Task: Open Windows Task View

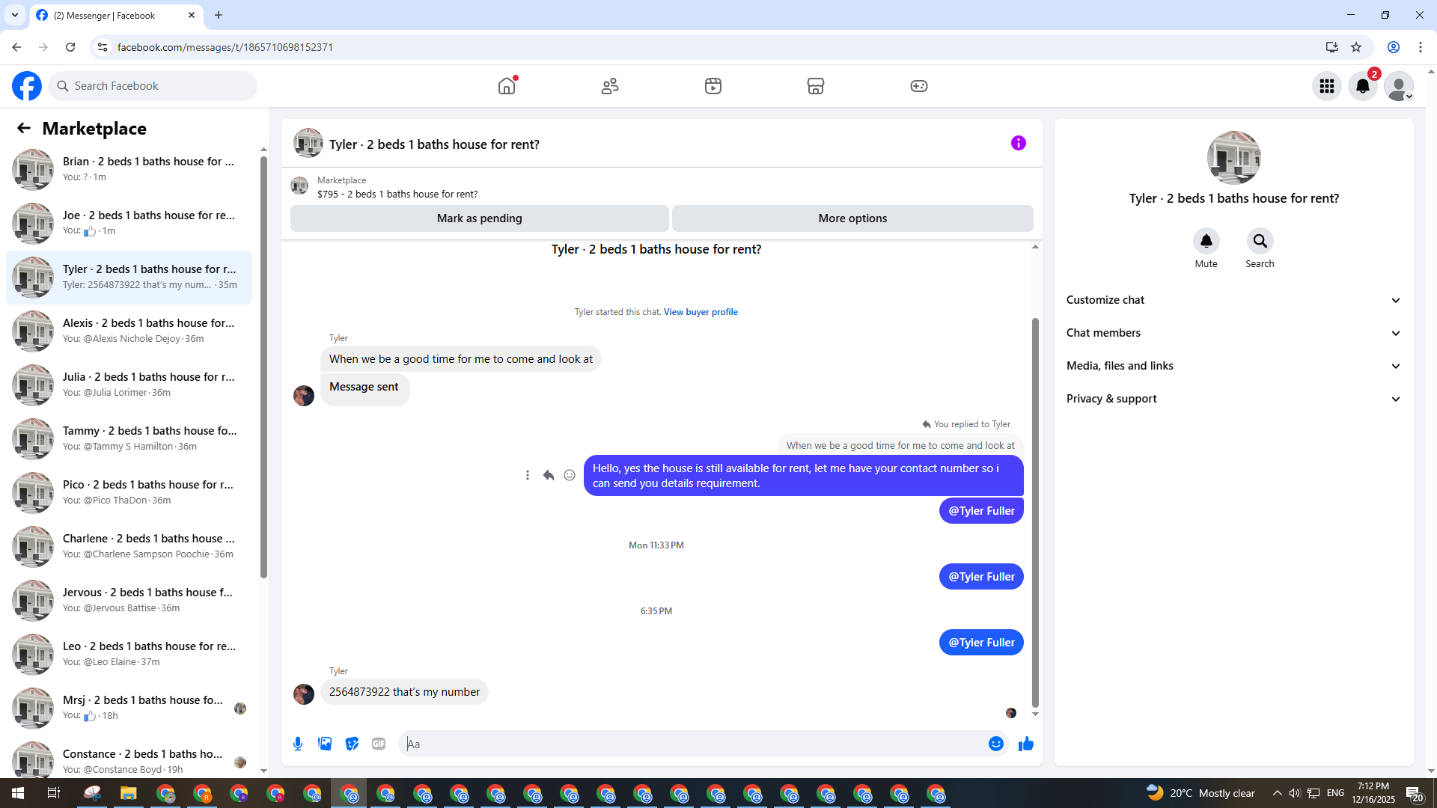Action: pos(54,793)
